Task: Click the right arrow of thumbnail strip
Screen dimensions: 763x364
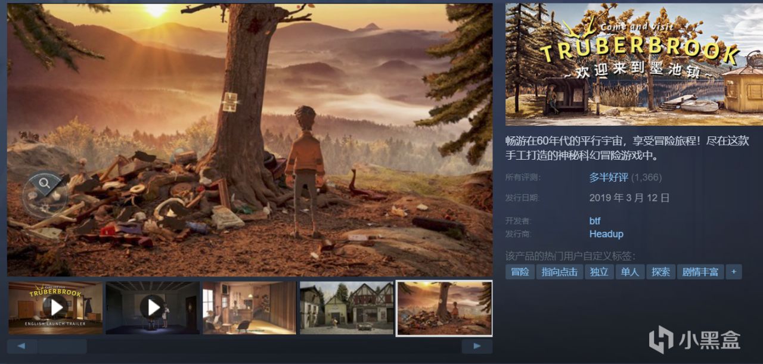Action: coord(477,346)
